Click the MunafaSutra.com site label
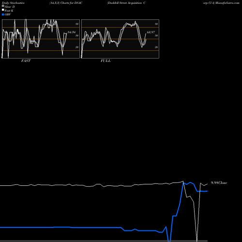The width and height of the screenshot is (242, 242). point(227,3)
